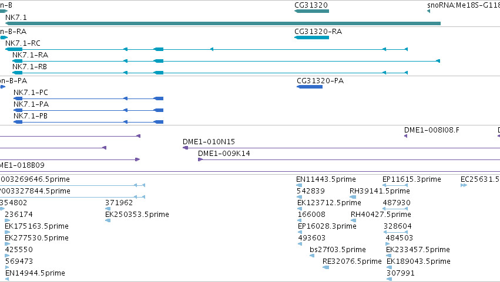Select the RH40427.5prime EST label
500x282 pixels.
[381, 215]
